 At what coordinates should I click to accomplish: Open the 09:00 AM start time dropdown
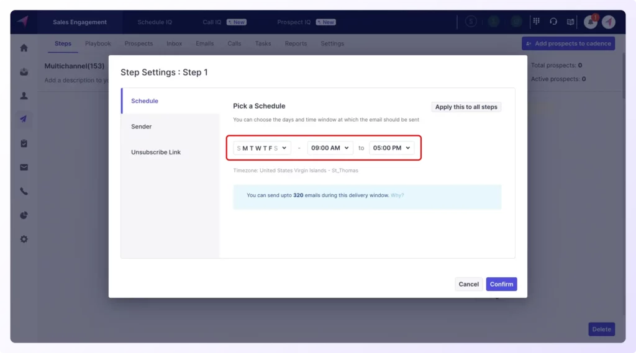330,148
